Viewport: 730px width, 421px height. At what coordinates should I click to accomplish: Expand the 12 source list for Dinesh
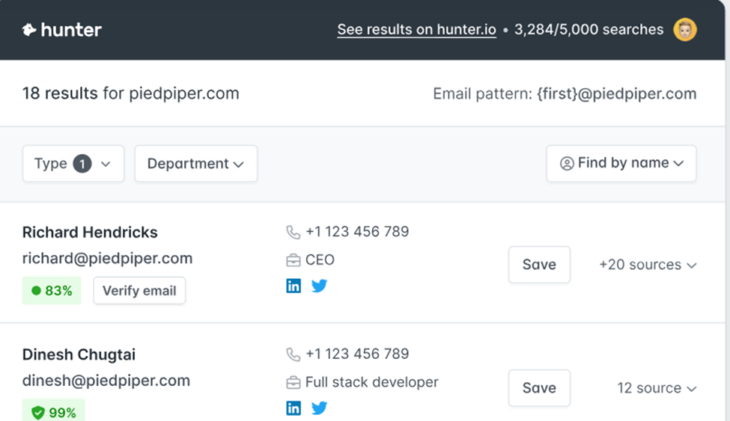[657, 388]
